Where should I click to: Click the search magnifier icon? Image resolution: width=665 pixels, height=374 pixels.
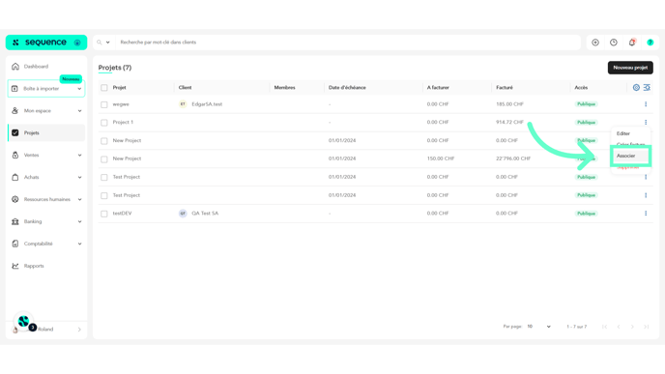(x=100, y=43)
